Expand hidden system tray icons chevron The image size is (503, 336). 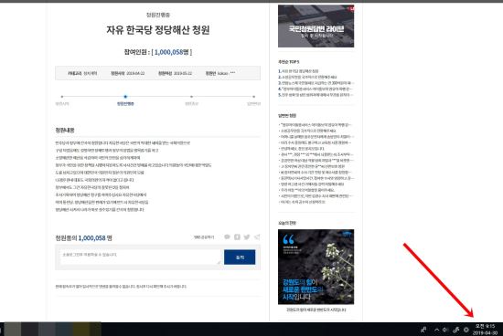[x=436, y=330]
